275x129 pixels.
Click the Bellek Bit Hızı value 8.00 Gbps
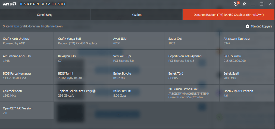click(120, 96)
